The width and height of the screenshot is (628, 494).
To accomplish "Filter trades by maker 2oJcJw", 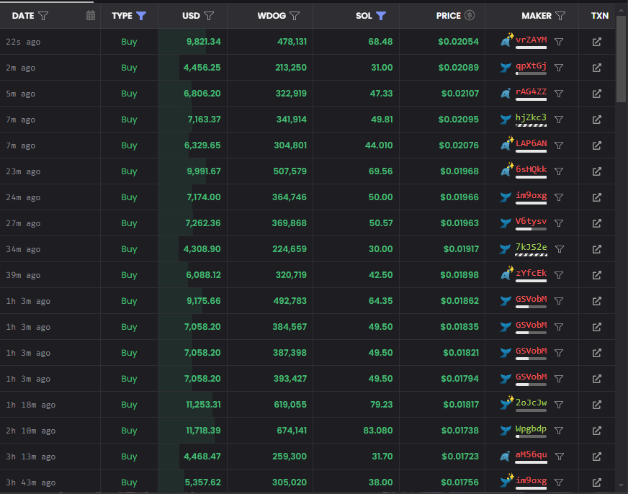I will coord(559,405).
